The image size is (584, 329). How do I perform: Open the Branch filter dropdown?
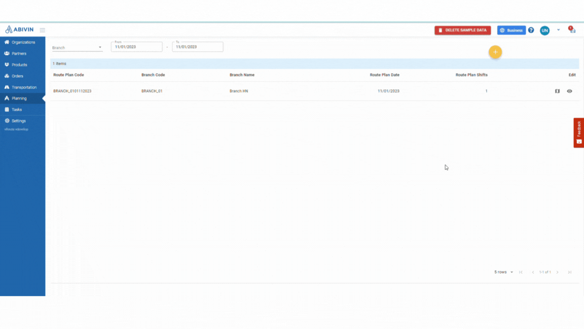[77, 47]
